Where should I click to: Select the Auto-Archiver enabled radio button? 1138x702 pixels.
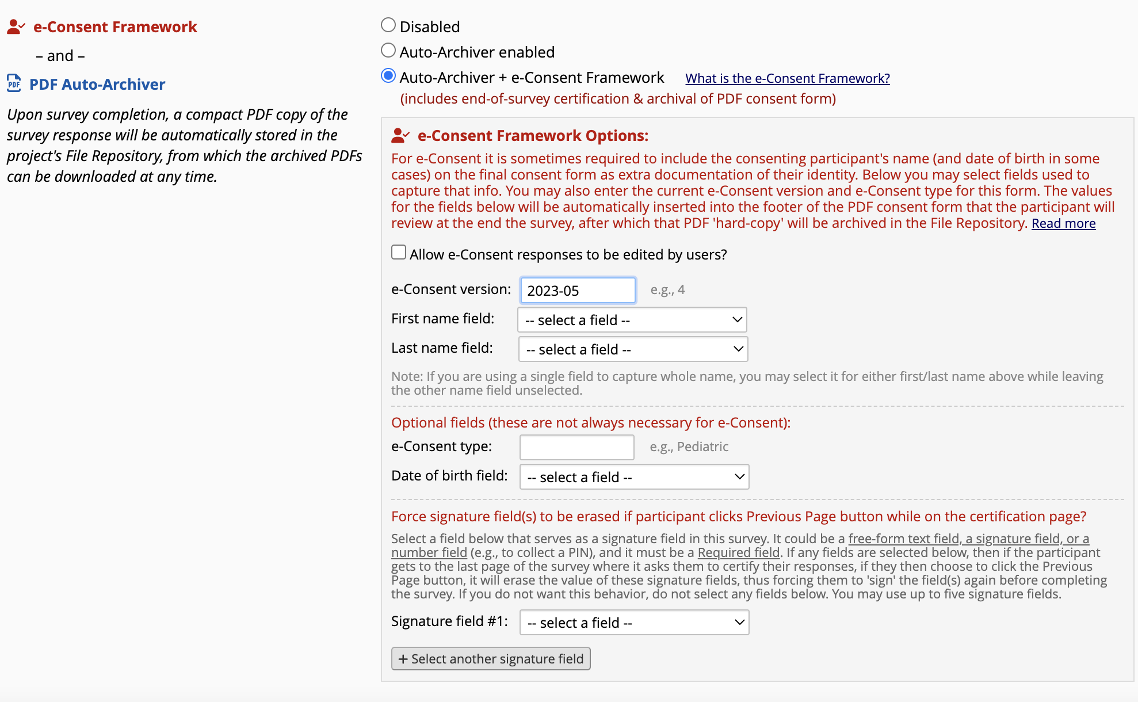tap(388, 51)
